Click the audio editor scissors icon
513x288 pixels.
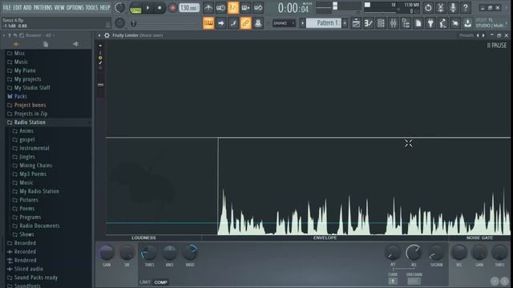pos(440,7)
